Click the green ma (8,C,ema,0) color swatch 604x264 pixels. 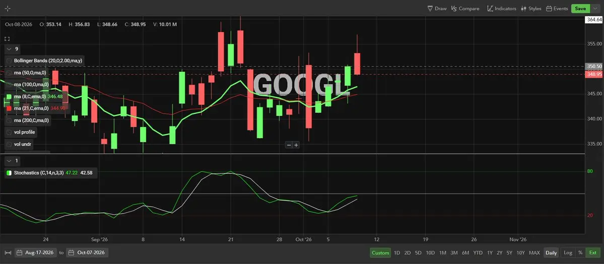coord(9,96)
